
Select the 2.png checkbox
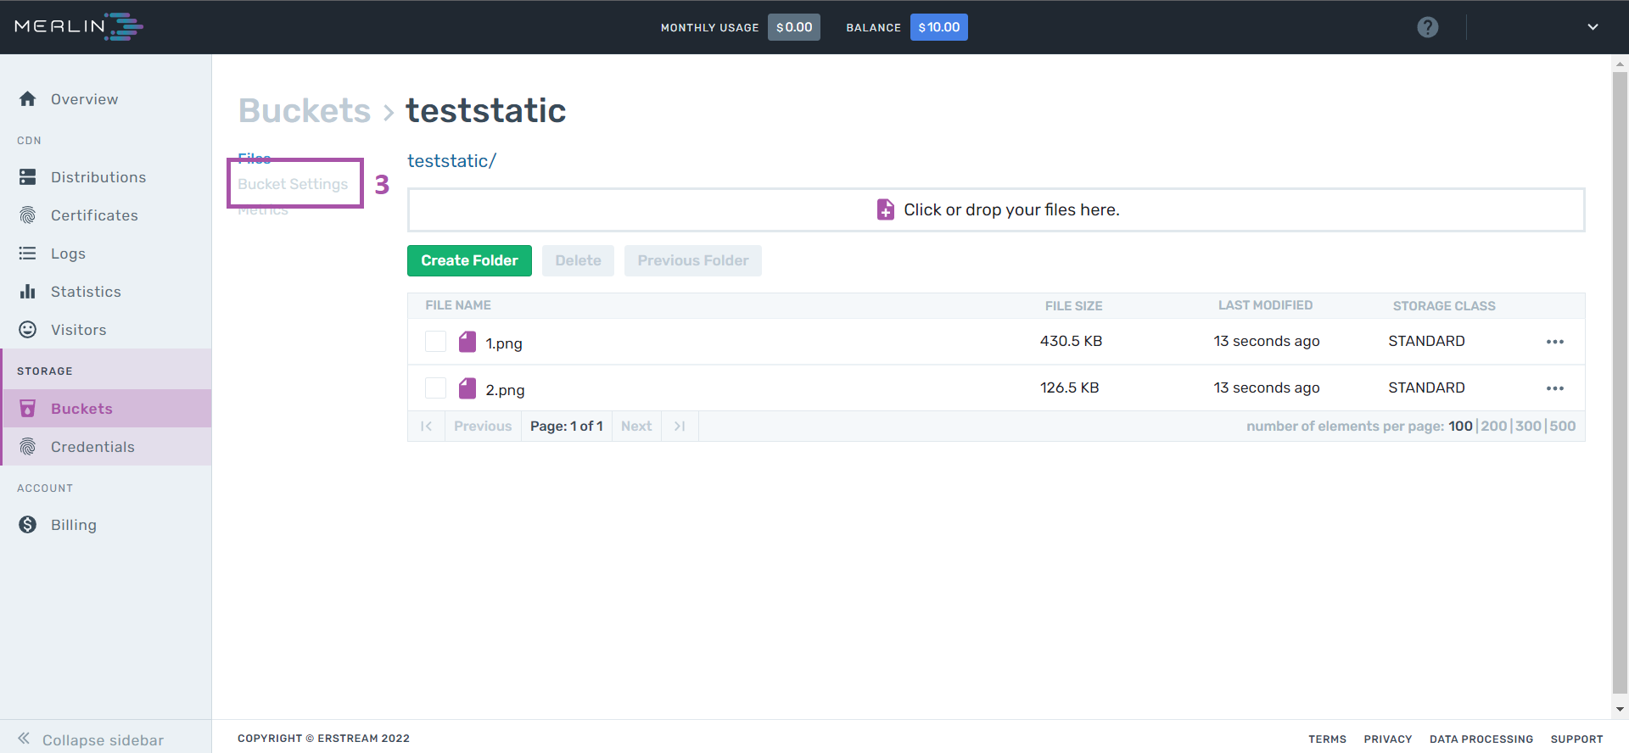[x=435, y=388]
